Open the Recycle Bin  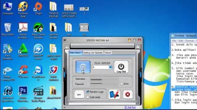8,29
